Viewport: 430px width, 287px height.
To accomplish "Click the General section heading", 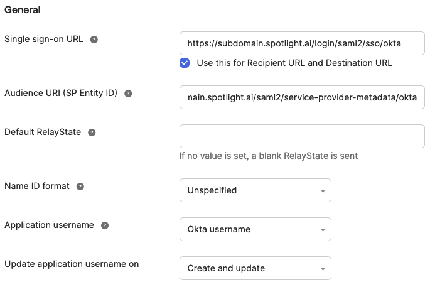I will pyautogui.click(x=23, y=10).
